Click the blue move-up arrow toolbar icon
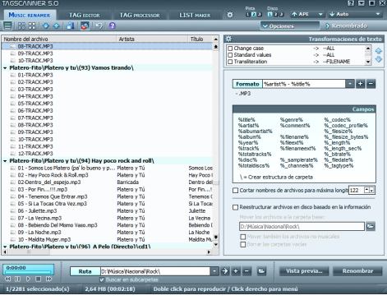The height and width of the screenshot is (300, 387). pos(56,26)
